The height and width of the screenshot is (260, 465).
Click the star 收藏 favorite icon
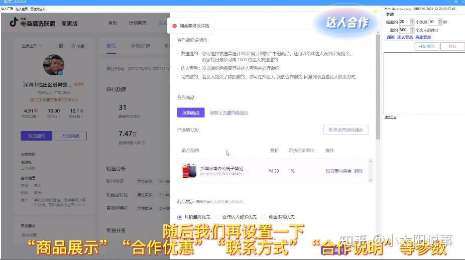pos(73,46)
